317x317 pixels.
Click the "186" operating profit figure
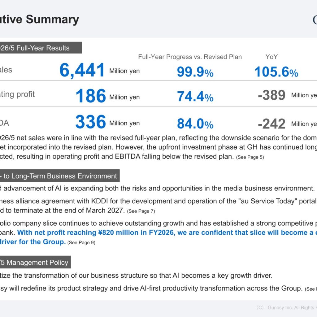(x=91, y=96)
